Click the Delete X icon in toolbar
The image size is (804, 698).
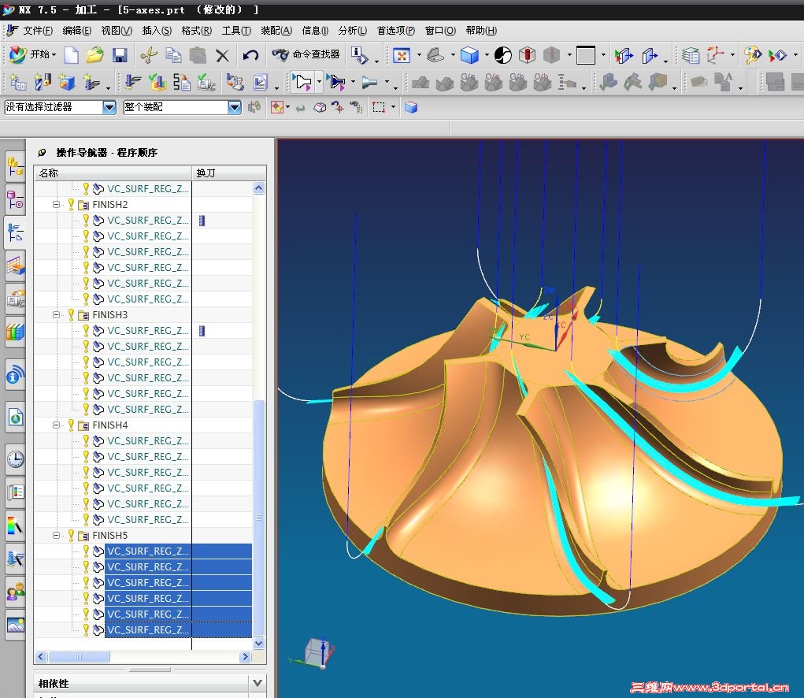click(222, 55)
